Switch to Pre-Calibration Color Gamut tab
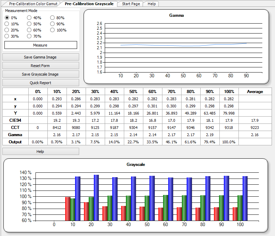This screenshot has width=275, height=236. point(33,4)
